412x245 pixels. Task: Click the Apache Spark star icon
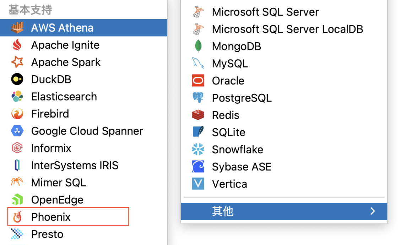(x=17, y=62)
